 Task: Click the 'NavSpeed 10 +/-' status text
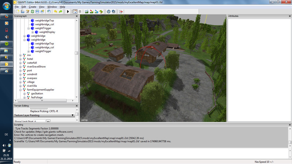[264, 162]
